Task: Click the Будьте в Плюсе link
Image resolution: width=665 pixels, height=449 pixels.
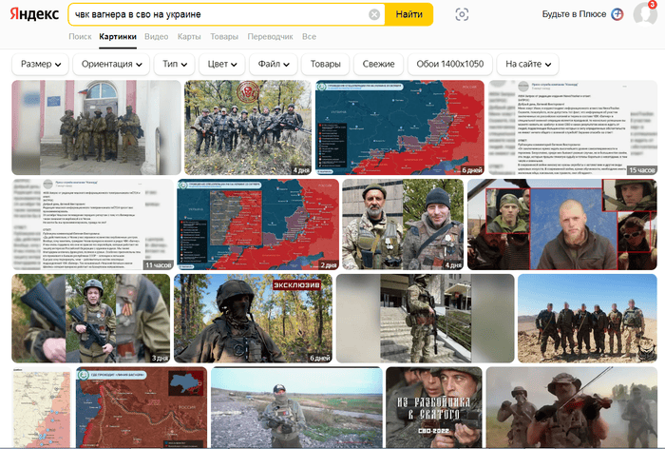Action: (x=575, y=14)
